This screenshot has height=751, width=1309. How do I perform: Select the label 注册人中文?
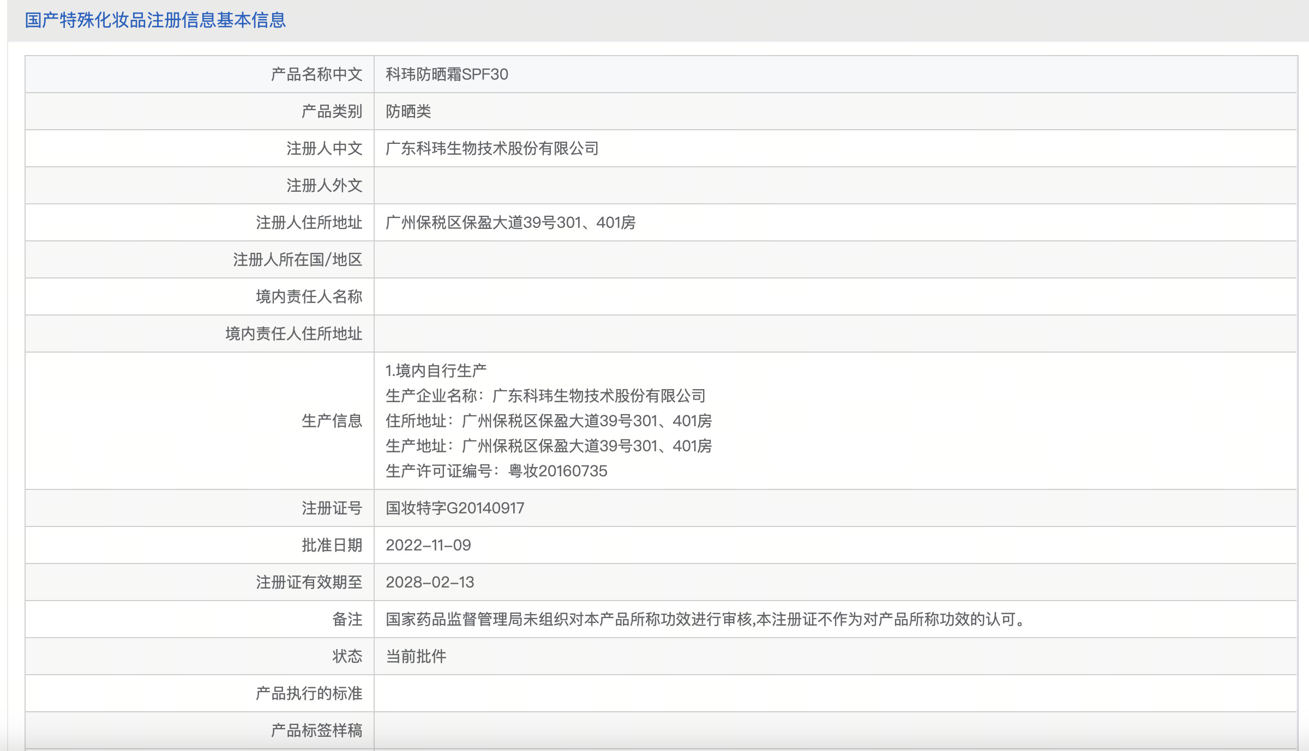coord(325,148)
